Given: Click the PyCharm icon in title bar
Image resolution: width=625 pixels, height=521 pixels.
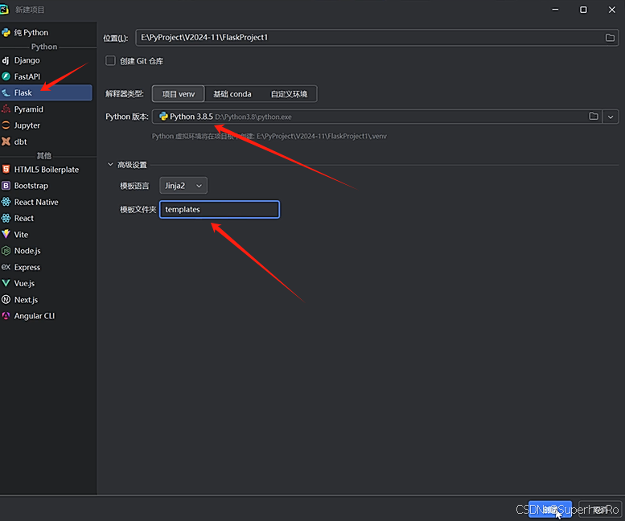Looking at the screenshot, I should [4, 9].
